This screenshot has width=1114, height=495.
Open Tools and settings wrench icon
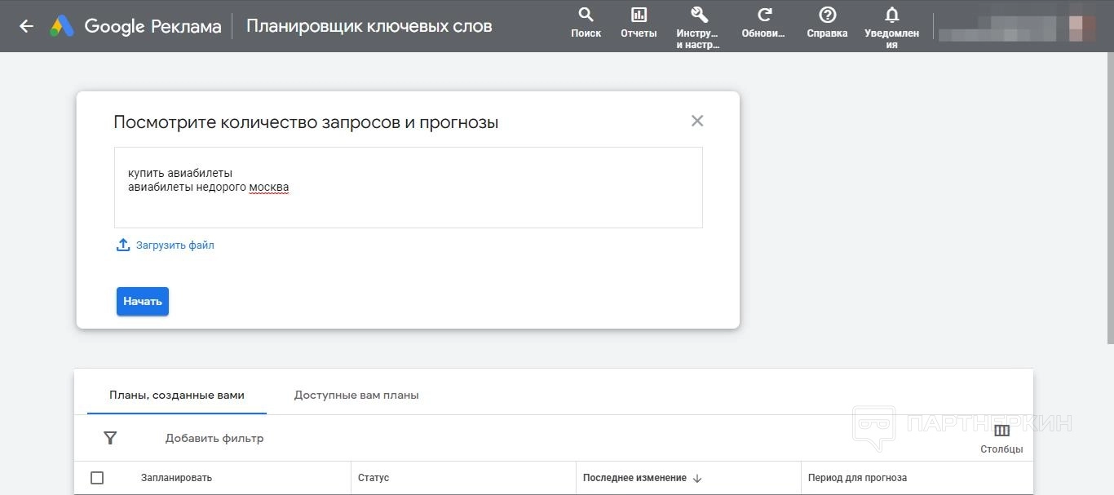click(x=698, y=15)
